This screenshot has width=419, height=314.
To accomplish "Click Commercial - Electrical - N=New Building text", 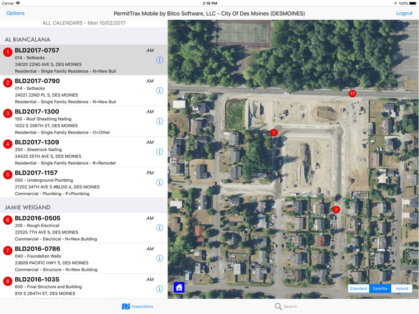I will 56,239.
